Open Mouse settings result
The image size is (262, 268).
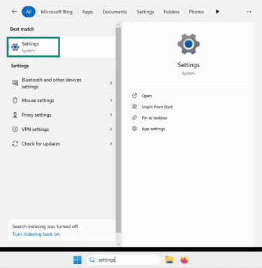61,101
